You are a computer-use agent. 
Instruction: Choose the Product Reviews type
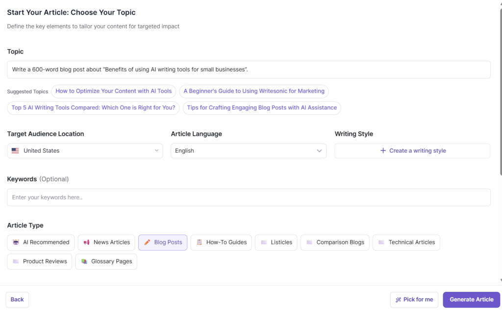[x=39, y=261]
